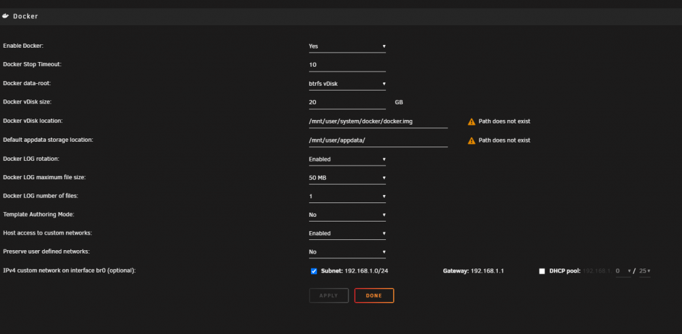The image size is (682, 334).
Task: Click "Preserve user defined networks:" label
Action: (x=46, y=252)
